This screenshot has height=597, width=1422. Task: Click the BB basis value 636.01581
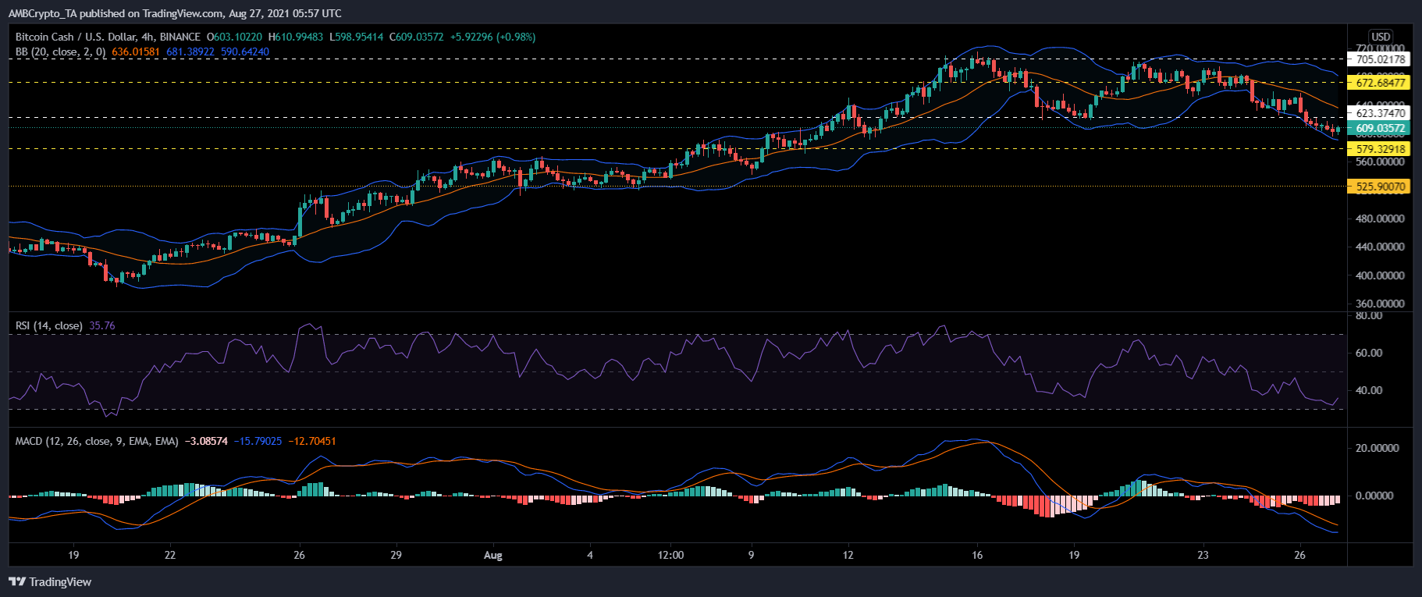pyautogui.click(x=136, y=52)
